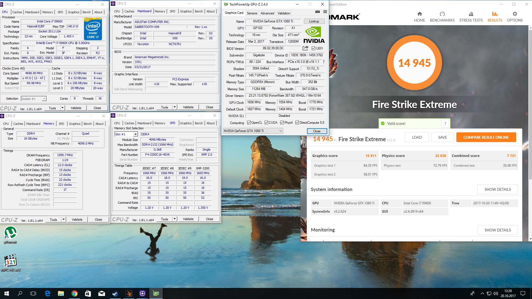532x299 pixels.
Task: Open Windows Start menu
Action: (7, 293)
